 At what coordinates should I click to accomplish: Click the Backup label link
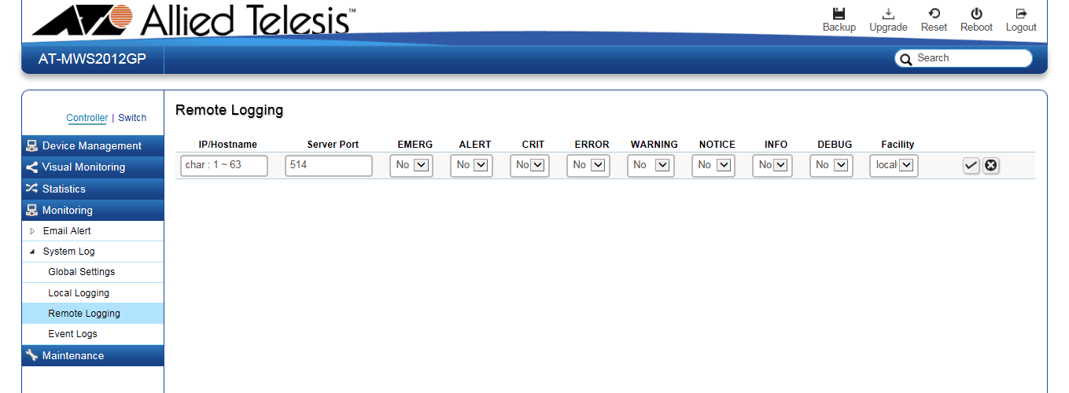click(x=839, y=28)
